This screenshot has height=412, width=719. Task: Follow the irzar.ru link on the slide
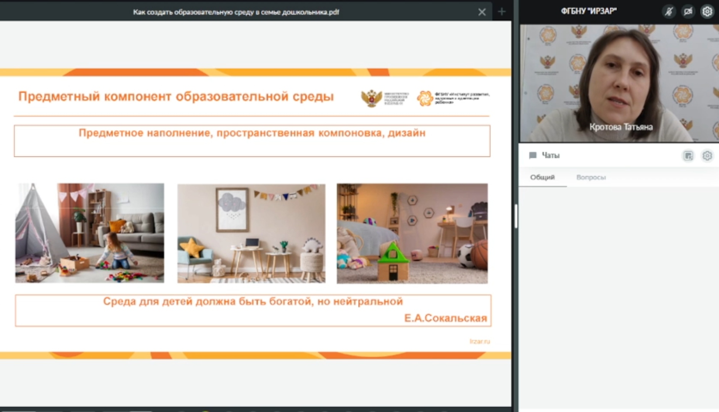[x=479, y=341]
